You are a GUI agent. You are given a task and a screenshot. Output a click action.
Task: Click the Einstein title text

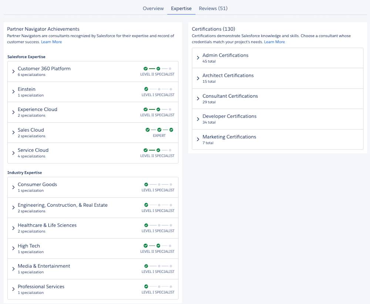click(x=26, y=89)
